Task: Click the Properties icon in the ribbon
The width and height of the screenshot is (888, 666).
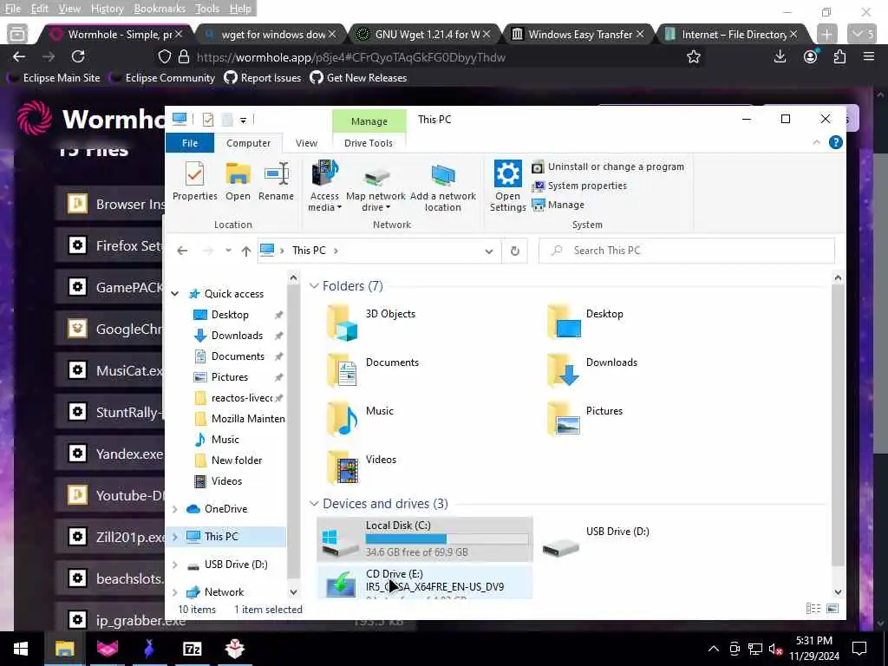Action: (195, 180)
